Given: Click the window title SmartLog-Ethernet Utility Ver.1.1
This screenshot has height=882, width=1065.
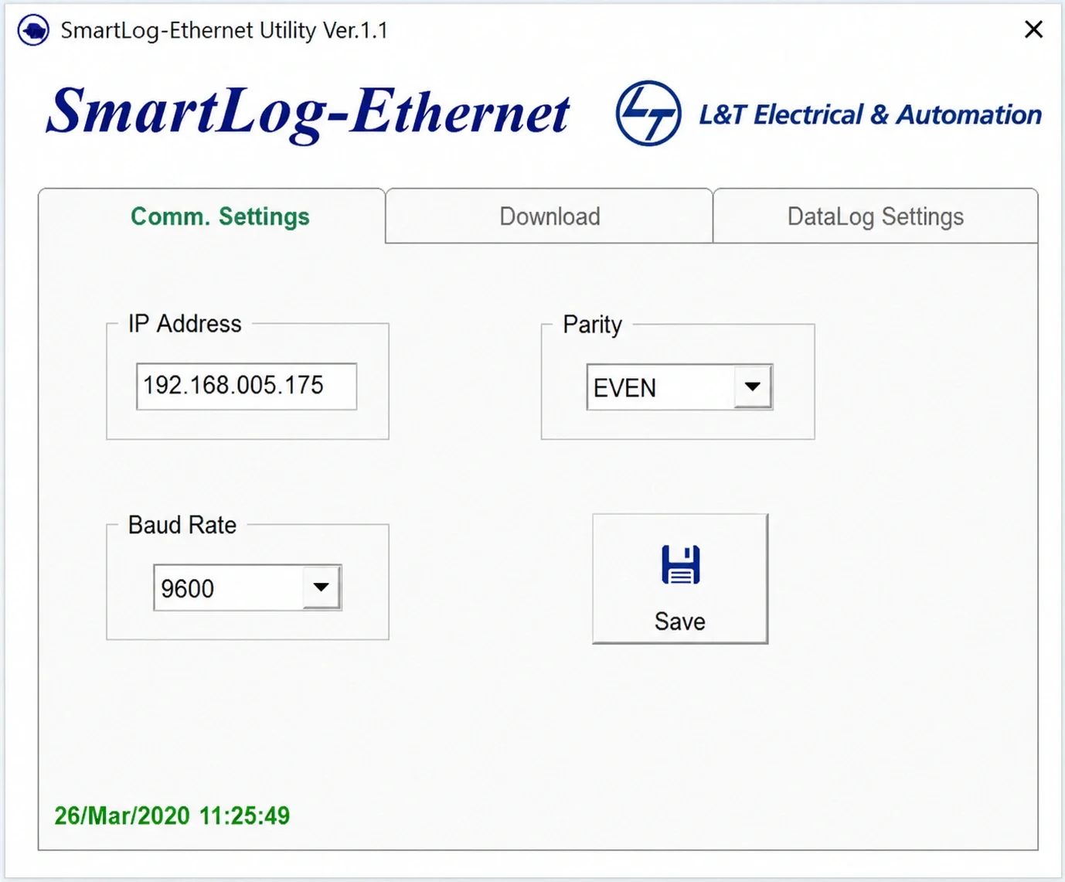Looking at the screenshot, I should click(224, 30).
